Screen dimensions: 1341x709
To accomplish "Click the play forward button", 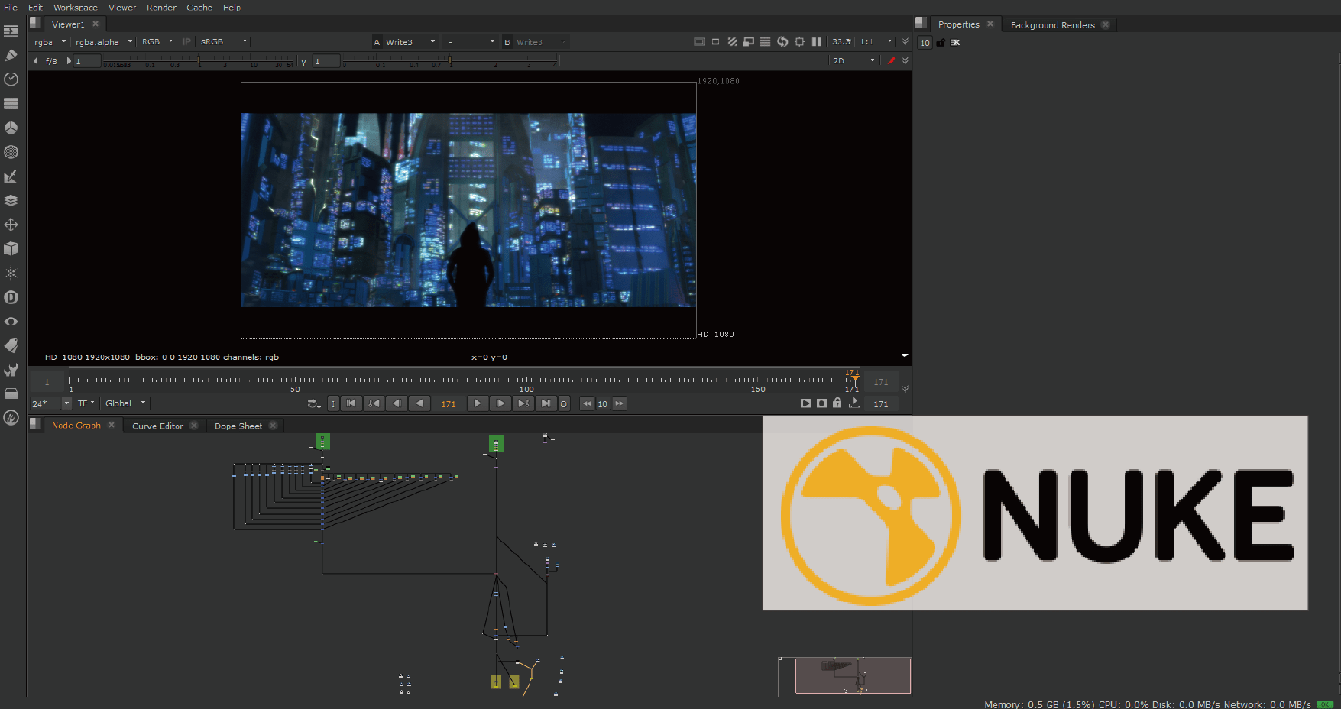I will [x=478, y=403].
